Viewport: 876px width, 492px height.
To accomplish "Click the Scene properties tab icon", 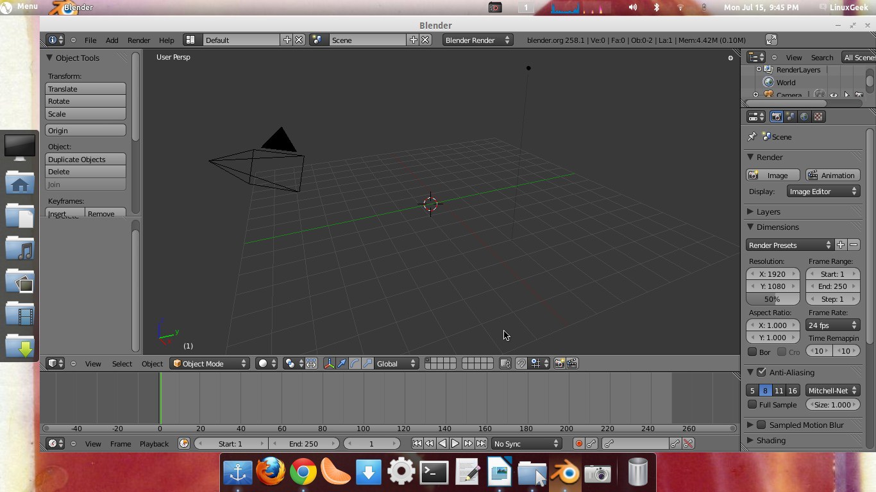I will tap(790, 117).
